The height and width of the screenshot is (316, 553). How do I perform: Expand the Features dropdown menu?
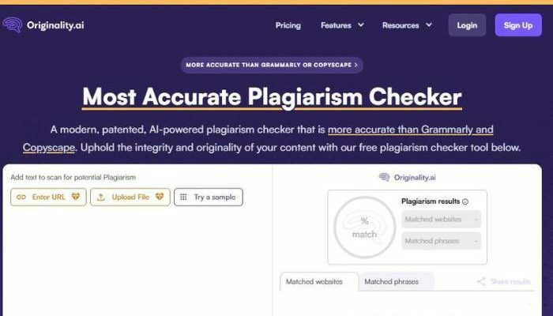[x=342, y=25]
